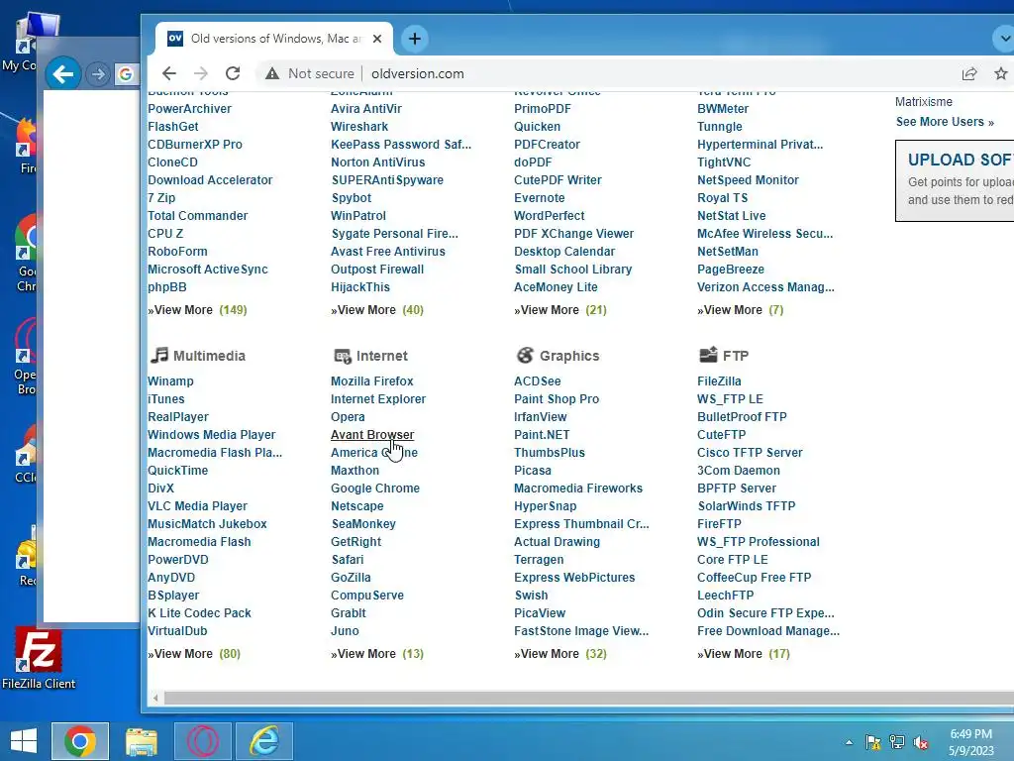
Task: Expand View More (17) under FTP
Action: [x=744, y=654]
